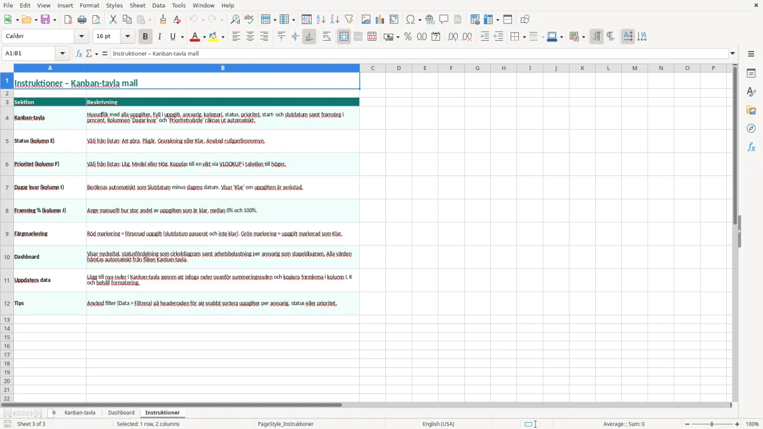
Task: Insert a chart
Action: pos(380,20)
